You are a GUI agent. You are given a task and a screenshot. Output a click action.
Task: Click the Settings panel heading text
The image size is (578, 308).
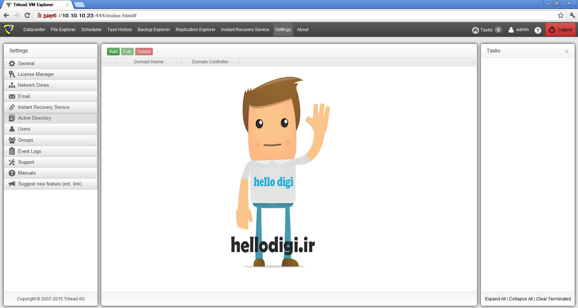[18, 51]
